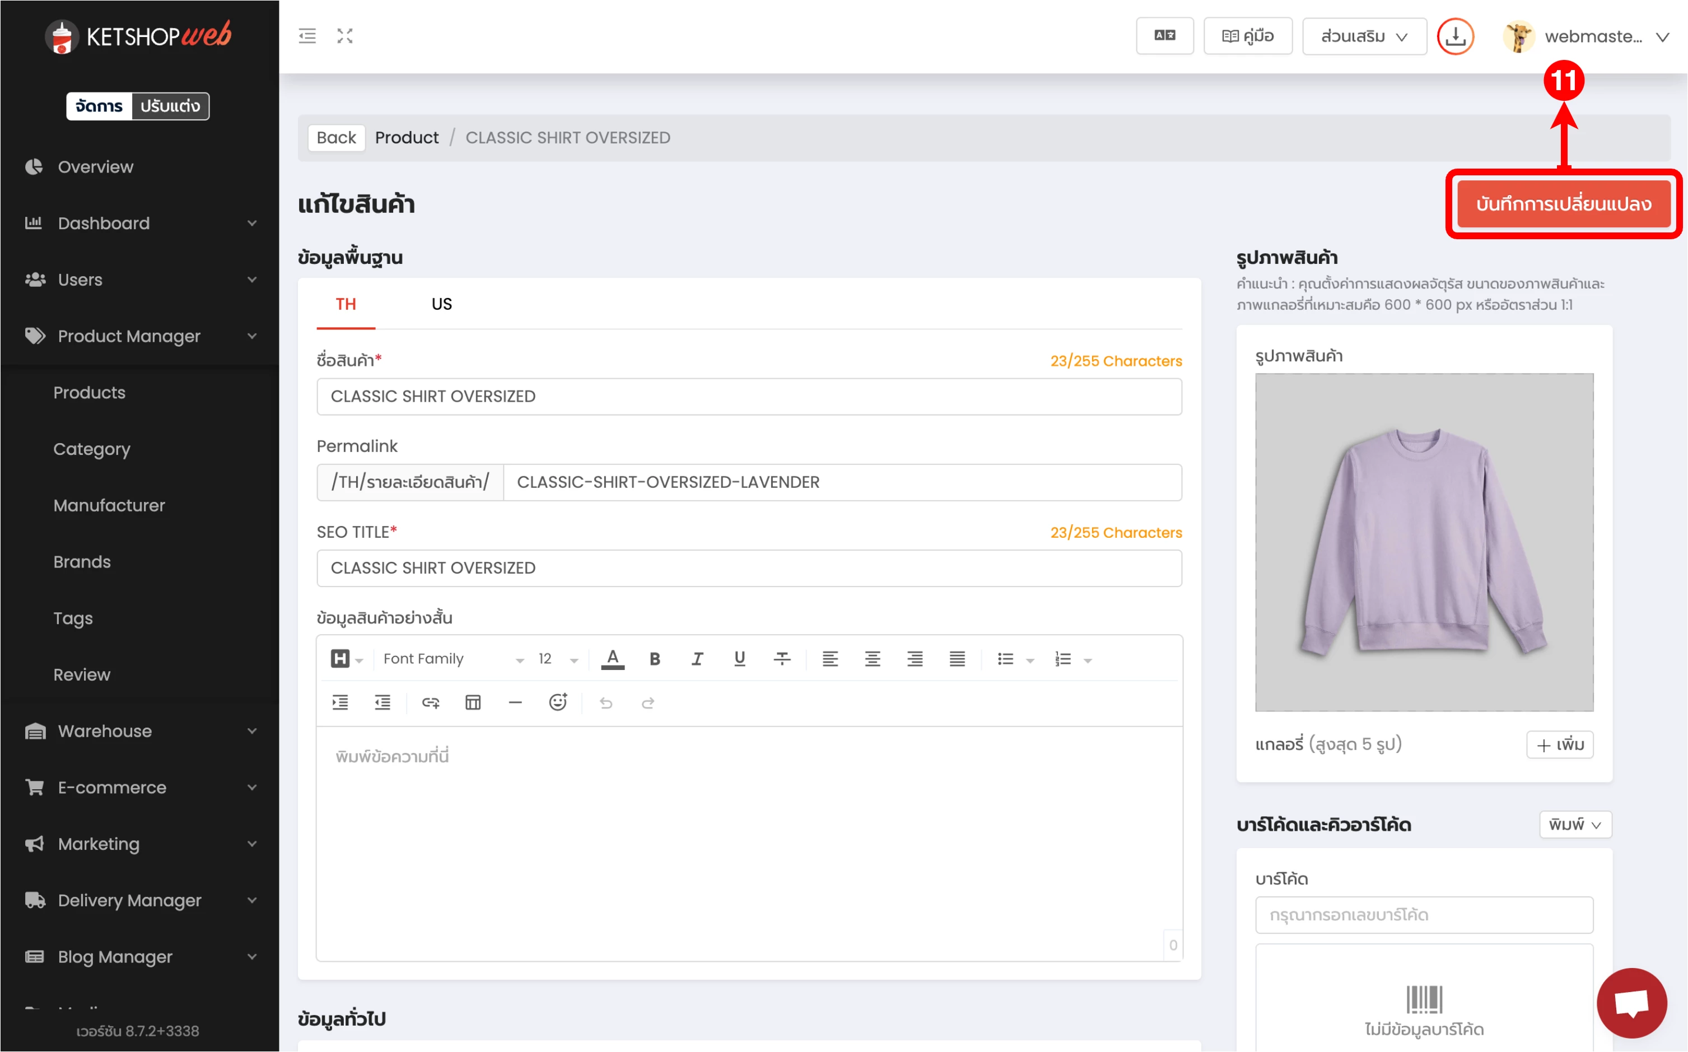
Task: Click the barcode number input field
Action: click(1424, 915)
